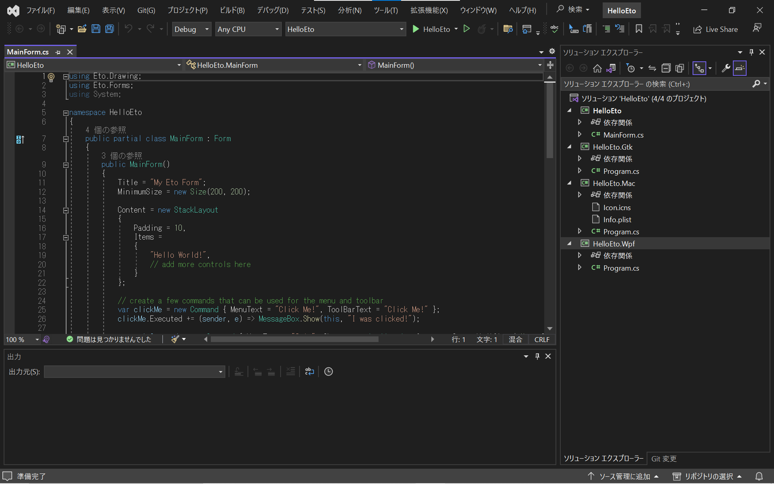Expand the dependencies node under HelloEto.Wpf
This screenshot has height=484, width=774.
tap(579, 255)
